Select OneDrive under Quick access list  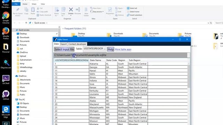(24, 52)
